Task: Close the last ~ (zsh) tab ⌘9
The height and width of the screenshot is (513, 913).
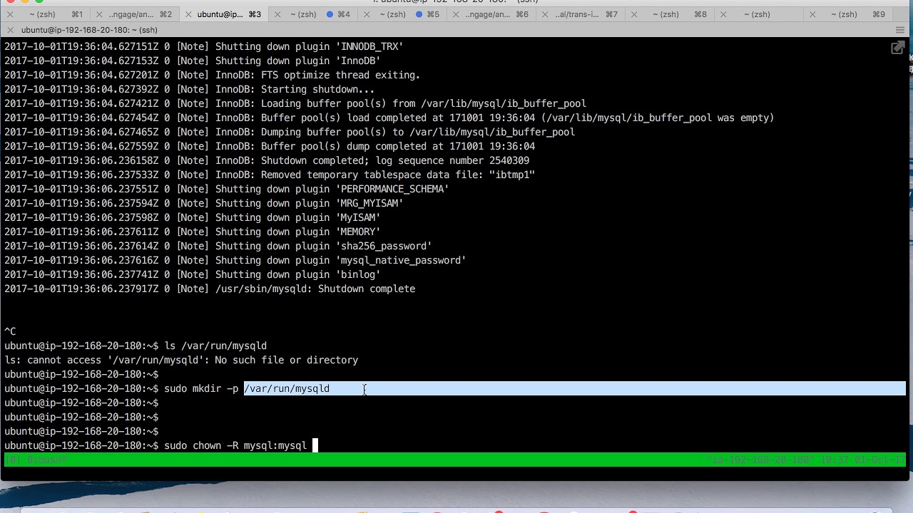Action: (x=812, y=14)
